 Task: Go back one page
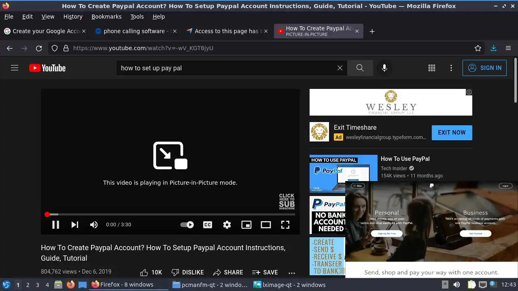[10, 48]
